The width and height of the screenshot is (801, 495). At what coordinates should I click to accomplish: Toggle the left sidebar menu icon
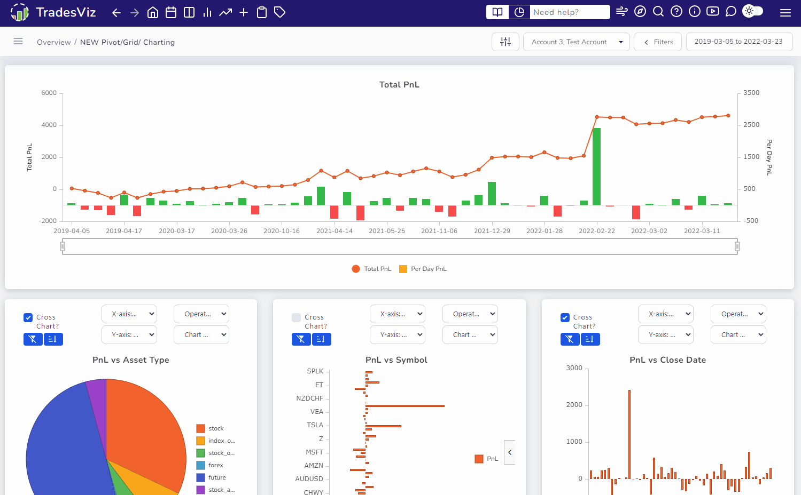click(18, 41)
